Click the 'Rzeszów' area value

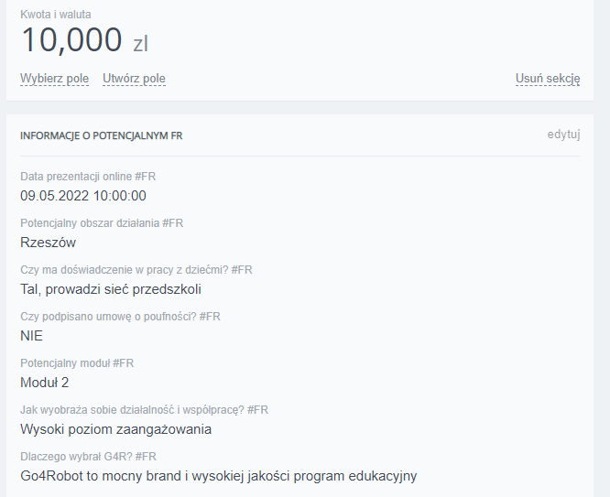[48, 243]
